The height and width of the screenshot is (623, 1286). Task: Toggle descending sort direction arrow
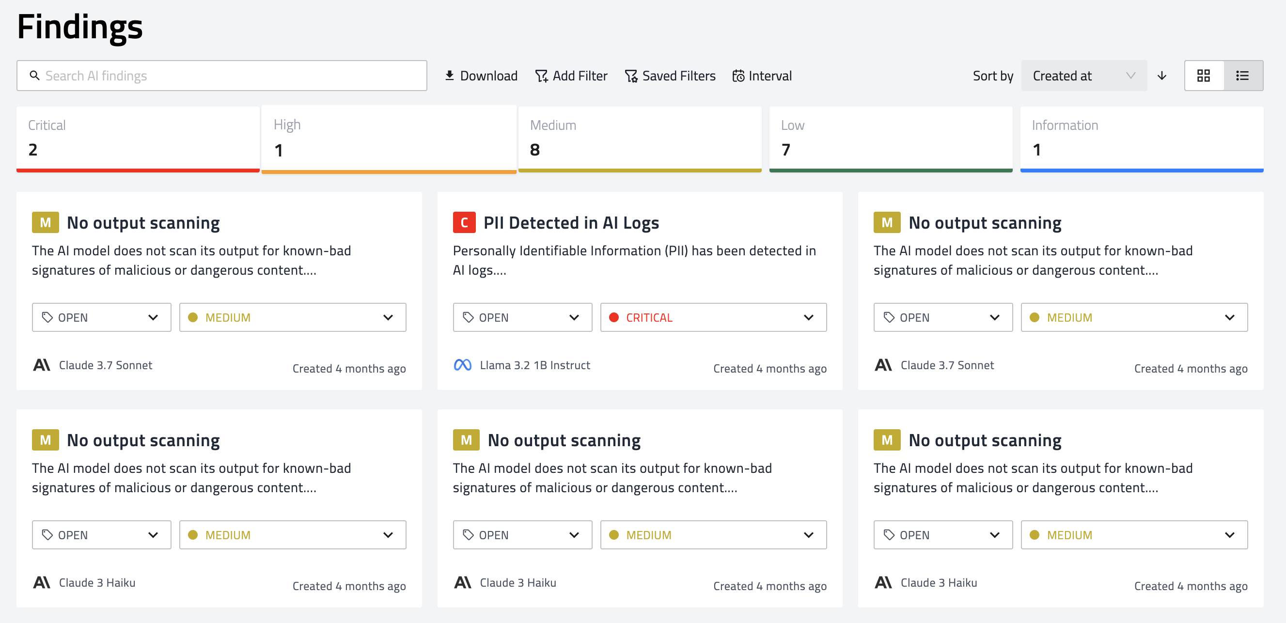[x=1161, y=76]
